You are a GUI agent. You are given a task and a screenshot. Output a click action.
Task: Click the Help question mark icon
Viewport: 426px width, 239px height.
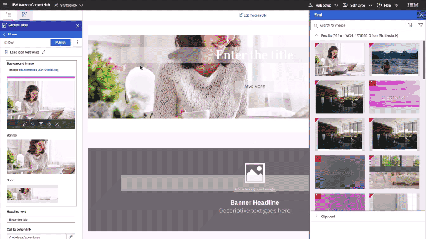pyautogui.click(x=379, y=5)
